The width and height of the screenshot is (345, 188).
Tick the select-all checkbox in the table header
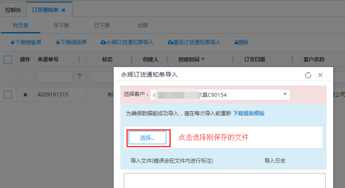[x=8, y=60]
